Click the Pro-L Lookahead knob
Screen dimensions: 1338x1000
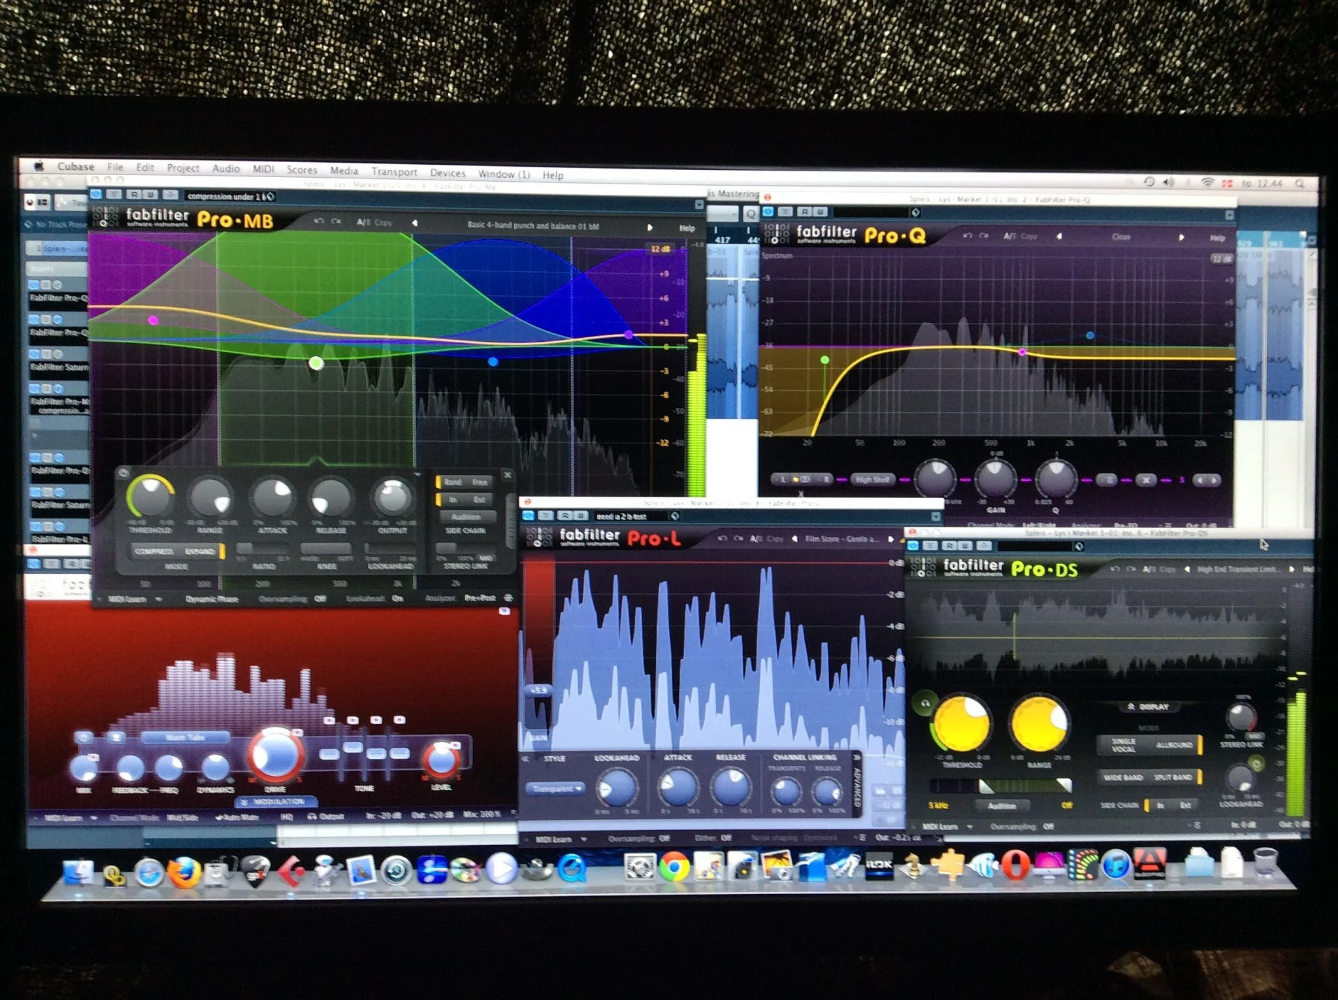[616, 787]
